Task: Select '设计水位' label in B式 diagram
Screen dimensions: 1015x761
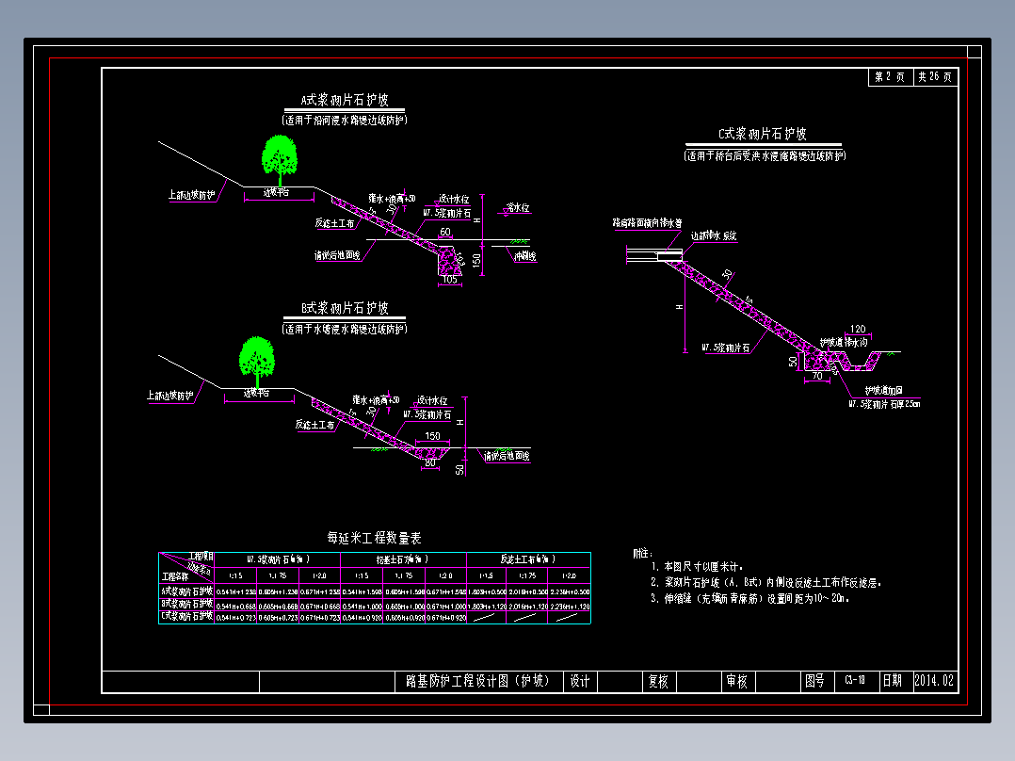Action: click(432, 401)
